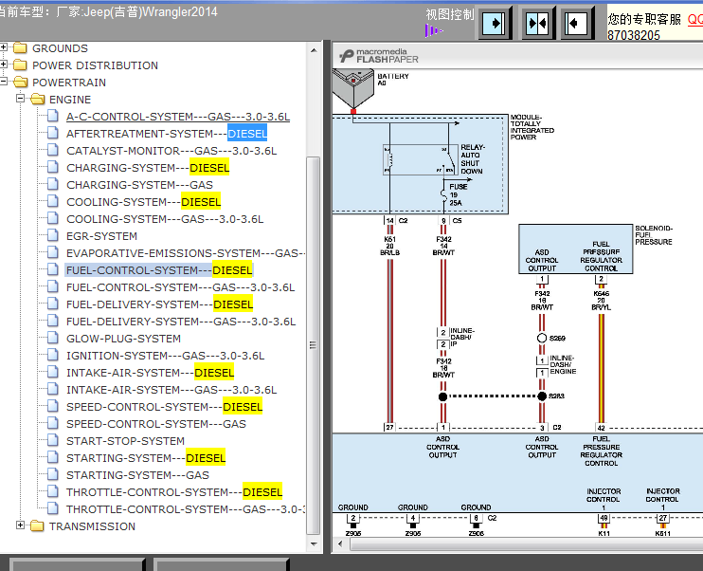The width and height of the screenshot is (703, 571).
Task: Select CHARGING-SYSTEM---GAS entry
Action: click(x=139, y=185)
